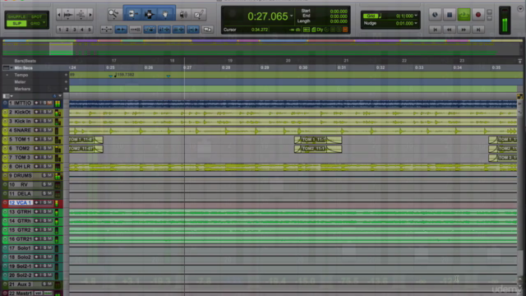
Task: Click the plus button on Tempo ruler
Action: point(66,75)
